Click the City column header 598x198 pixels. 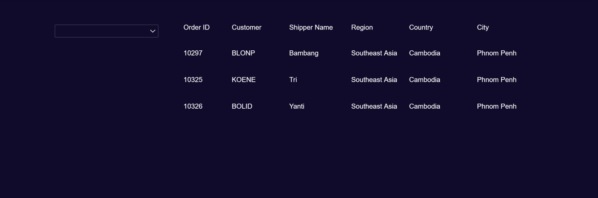point(483,27)
